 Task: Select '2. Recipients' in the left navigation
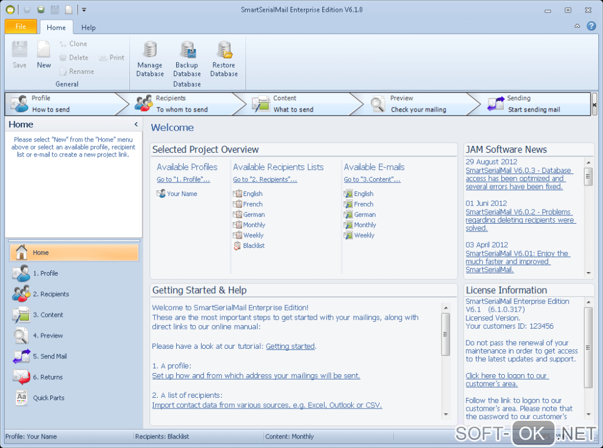click(x=74, y=294)
